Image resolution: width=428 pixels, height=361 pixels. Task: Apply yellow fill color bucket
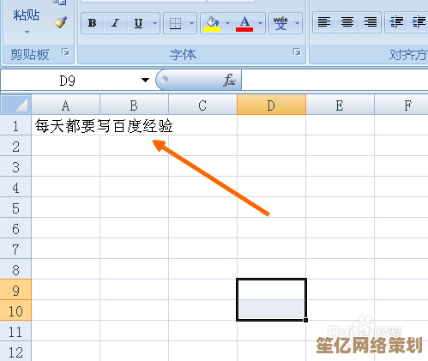pos(212,23)
